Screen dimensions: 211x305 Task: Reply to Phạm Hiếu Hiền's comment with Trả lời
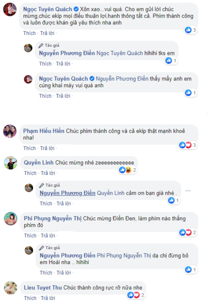pyautogui.click(x=47, y=148)
